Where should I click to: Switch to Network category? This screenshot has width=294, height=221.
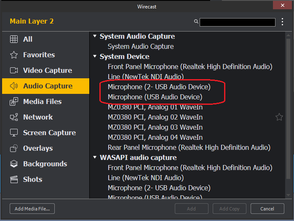[x=46, y=117]
